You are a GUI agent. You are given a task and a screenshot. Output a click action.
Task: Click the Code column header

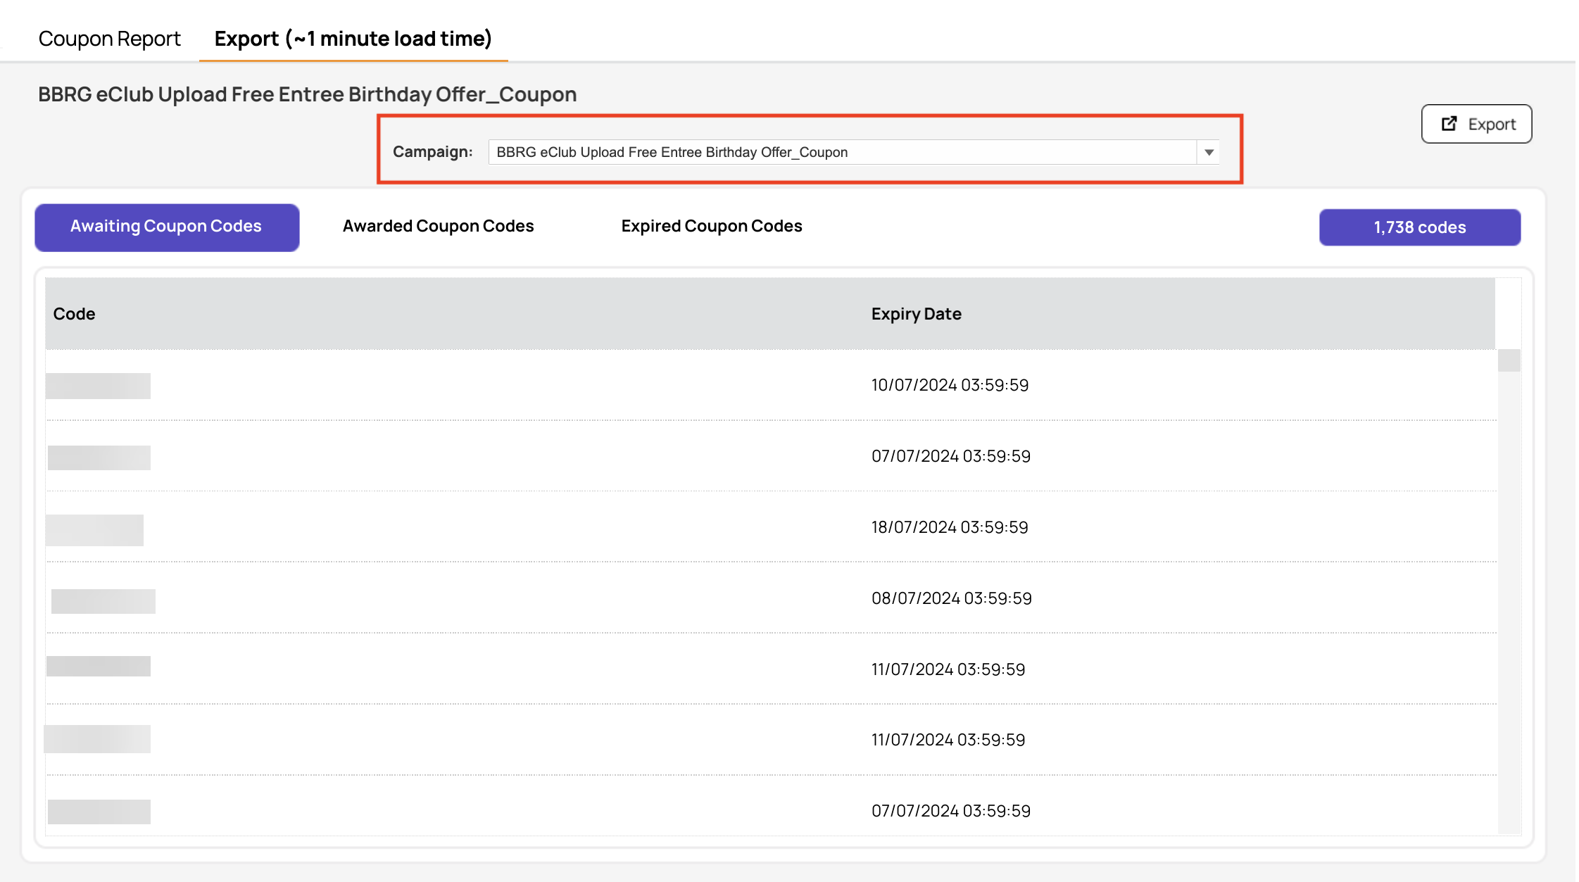[x=74, y=314]
